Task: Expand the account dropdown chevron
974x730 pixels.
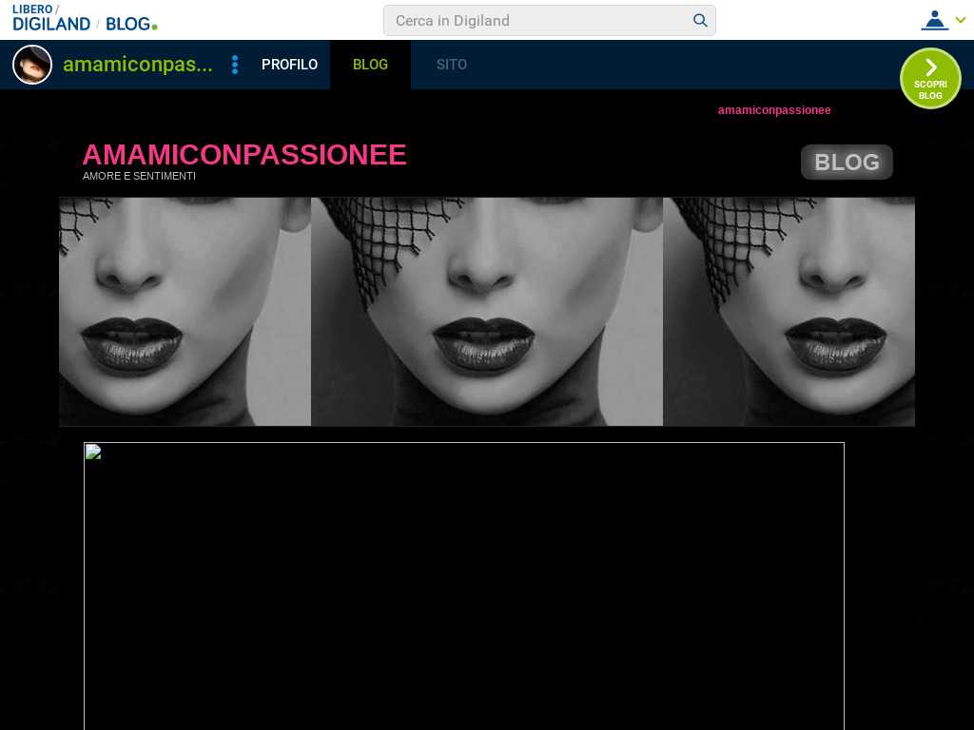Action: pos(961,20)
